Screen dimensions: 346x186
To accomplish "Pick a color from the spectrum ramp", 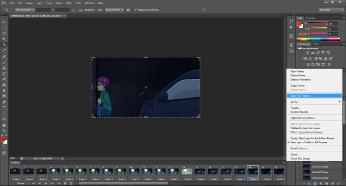I will 319,40.
